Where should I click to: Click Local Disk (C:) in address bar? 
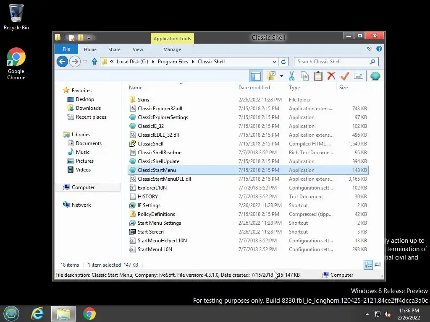pyautogui.click(x=132, y=62)
